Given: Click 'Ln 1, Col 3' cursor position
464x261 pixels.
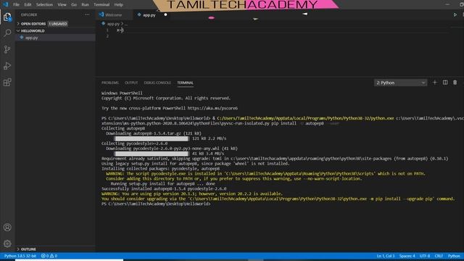Looking at the screenshot, I should [386, 256].
